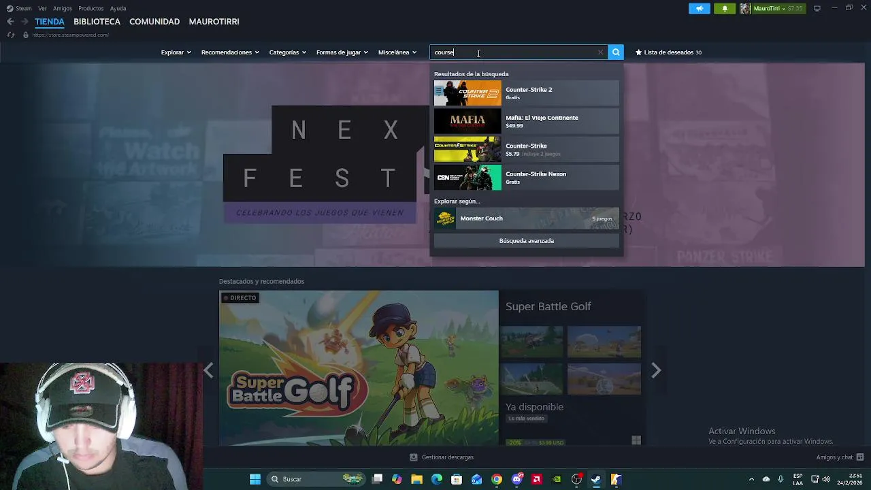The width and height of the screenshot is (871, 490).
Task: Open the Ver menu
Action: pos(42,8)
